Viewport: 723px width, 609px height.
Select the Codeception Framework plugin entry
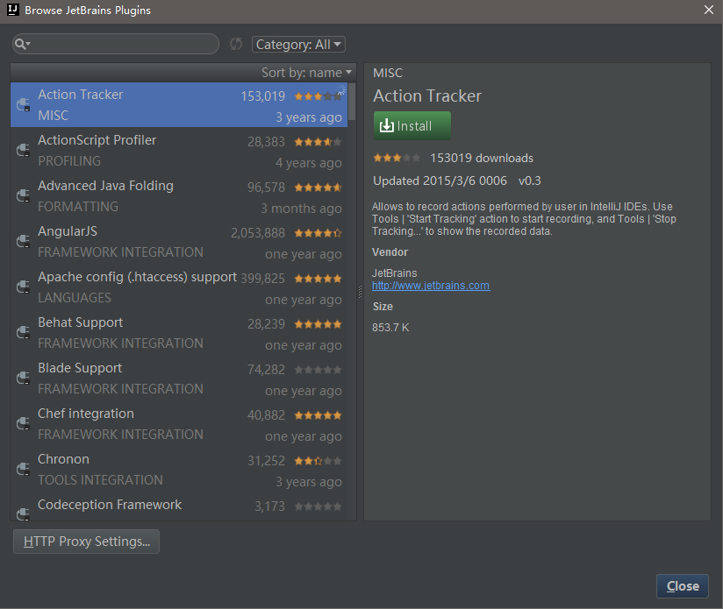[175, 507]
